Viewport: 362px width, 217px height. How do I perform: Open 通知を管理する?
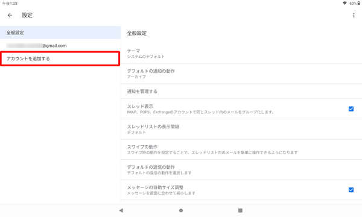click(x=241, y=91)
